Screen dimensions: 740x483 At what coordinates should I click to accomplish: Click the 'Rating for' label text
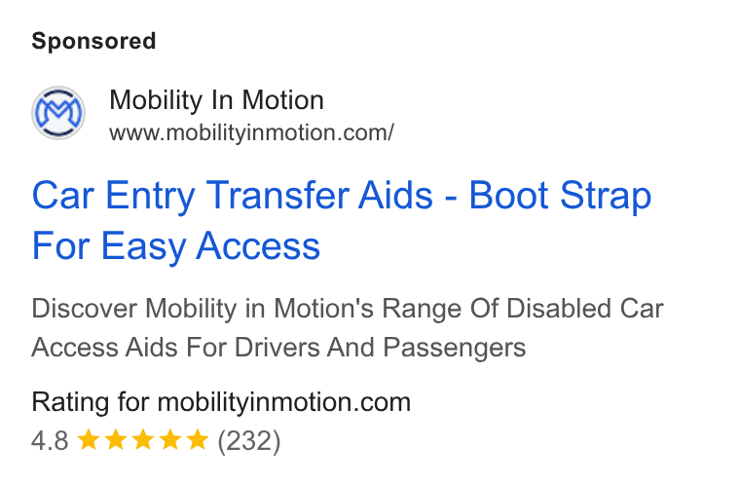[x=91, y=402]
